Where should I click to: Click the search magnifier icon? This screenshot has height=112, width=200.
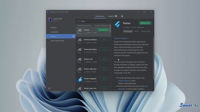tap(78, 21)
